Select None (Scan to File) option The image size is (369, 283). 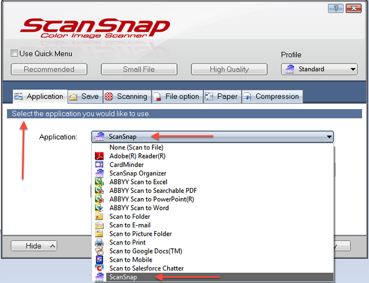click(213, 147)
